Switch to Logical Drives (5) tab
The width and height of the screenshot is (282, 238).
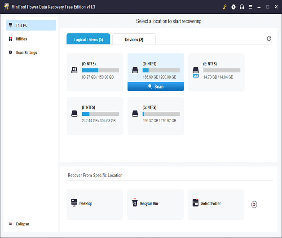tap(88, 39)
